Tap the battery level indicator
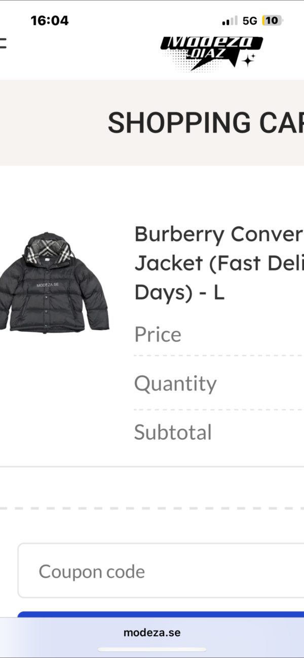Screen dimensions: 304x658 tap(272, 21)
